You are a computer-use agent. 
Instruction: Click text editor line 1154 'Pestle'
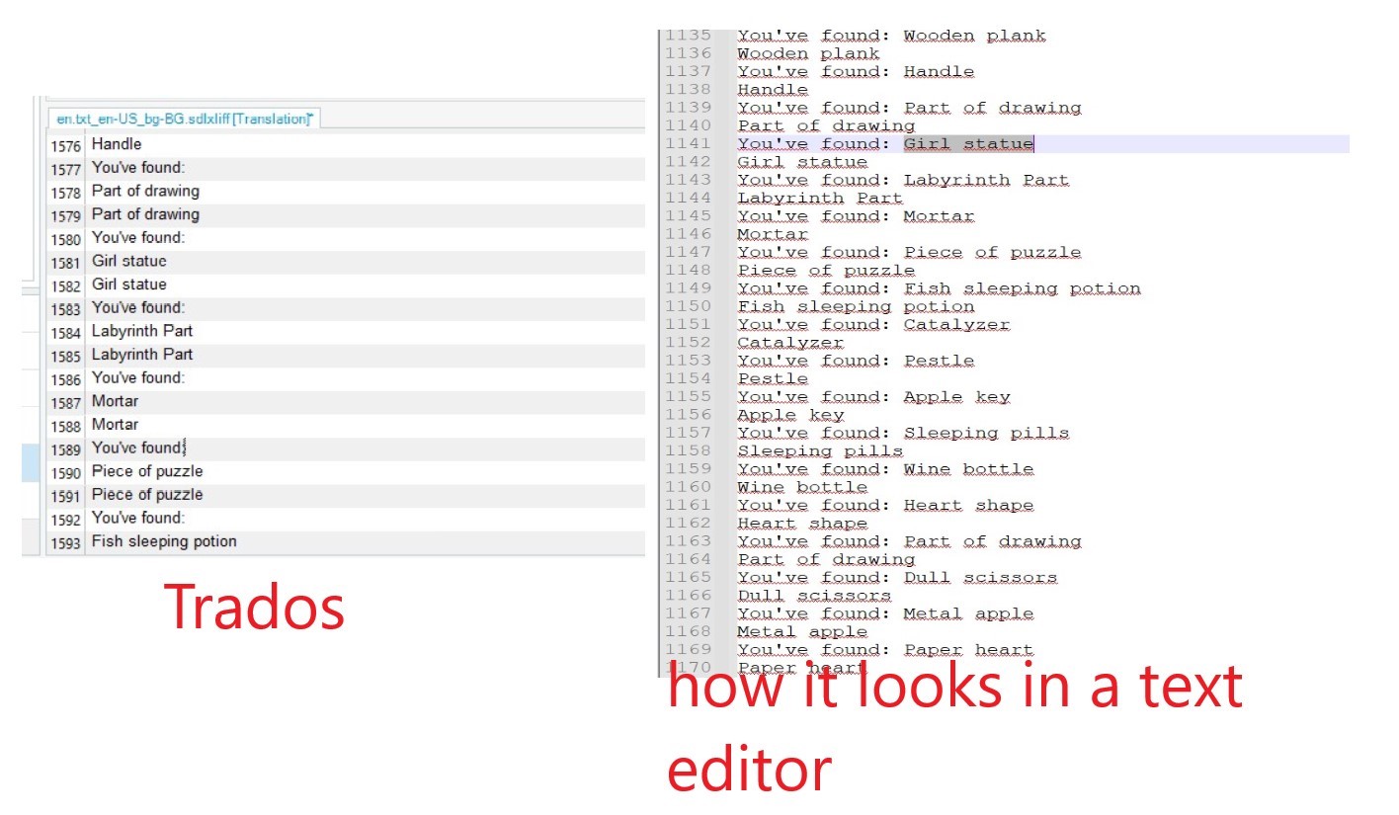coord(773,378)
